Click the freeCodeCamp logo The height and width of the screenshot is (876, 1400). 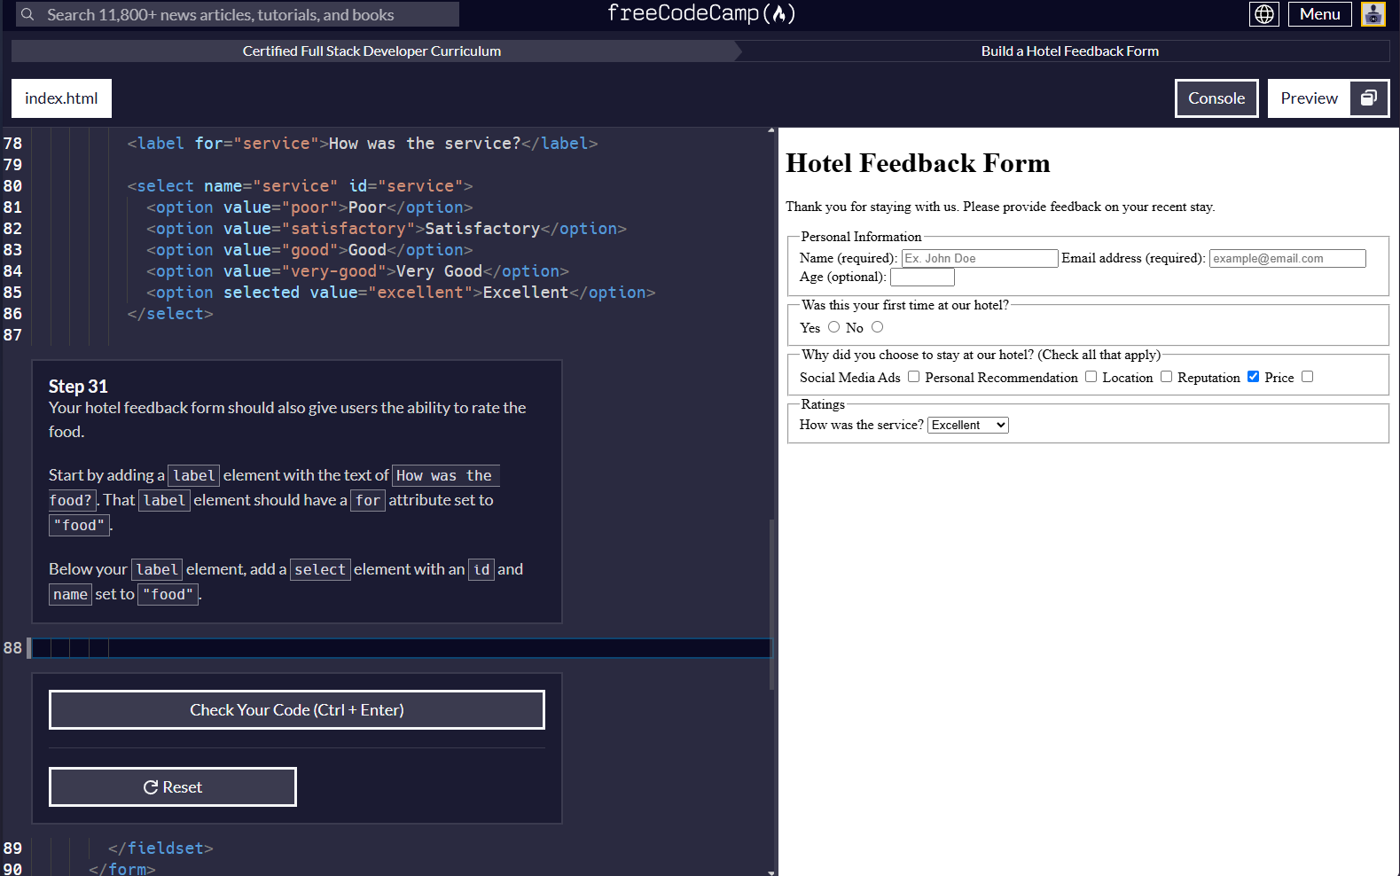point(700,13)
